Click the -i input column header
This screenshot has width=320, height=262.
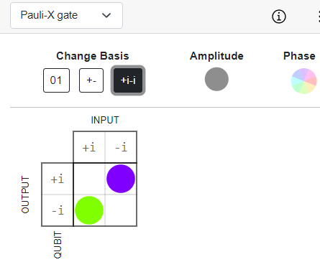point(121,147)
